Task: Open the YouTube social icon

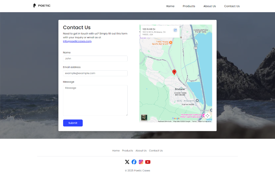Action: coord(148,162)
